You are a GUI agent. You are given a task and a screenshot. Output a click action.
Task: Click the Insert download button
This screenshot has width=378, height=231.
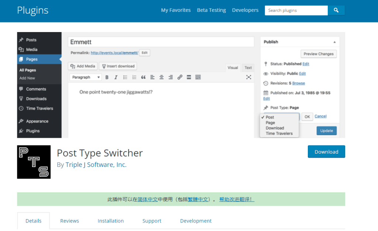pos(118,66)
